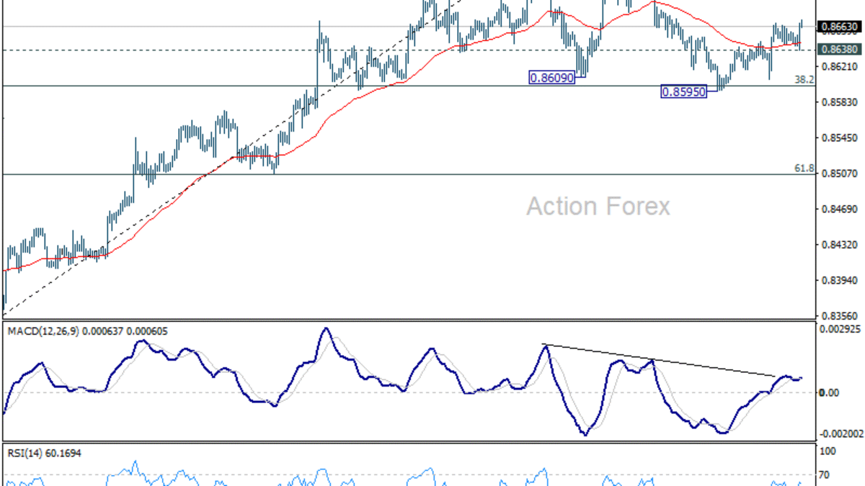Select the 0.86380 dashed level price tag
This screenshot has height=486, width=865.
pyautogui.click(x=840, y=49)
